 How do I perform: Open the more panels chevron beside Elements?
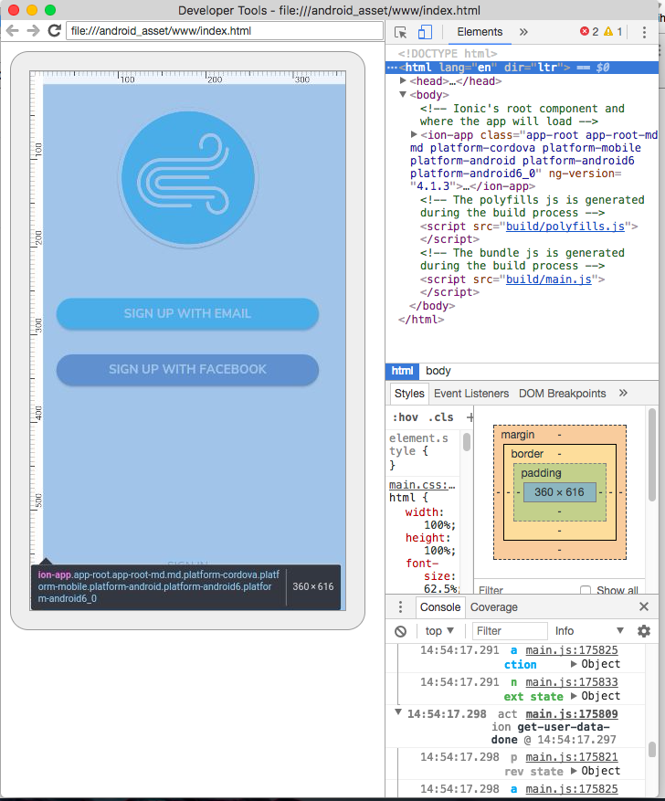(523, 32)
